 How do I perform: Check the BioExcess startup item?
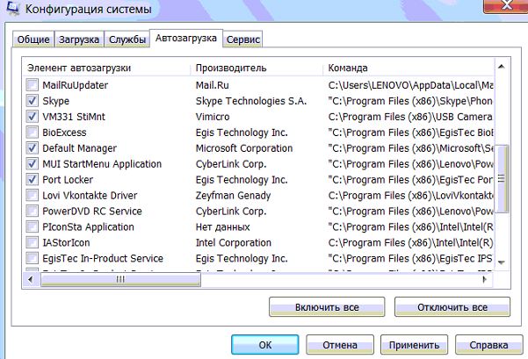pyautogui.click(x=32, y=133)
